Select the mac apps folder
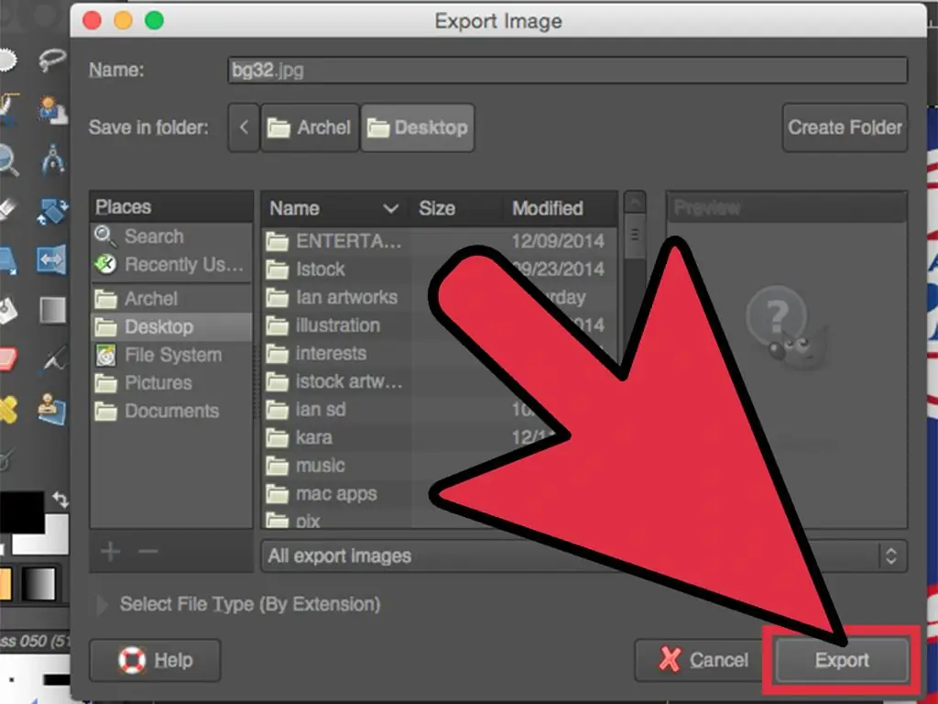Viewport: 938px width, 704px height. click(439, 494)
